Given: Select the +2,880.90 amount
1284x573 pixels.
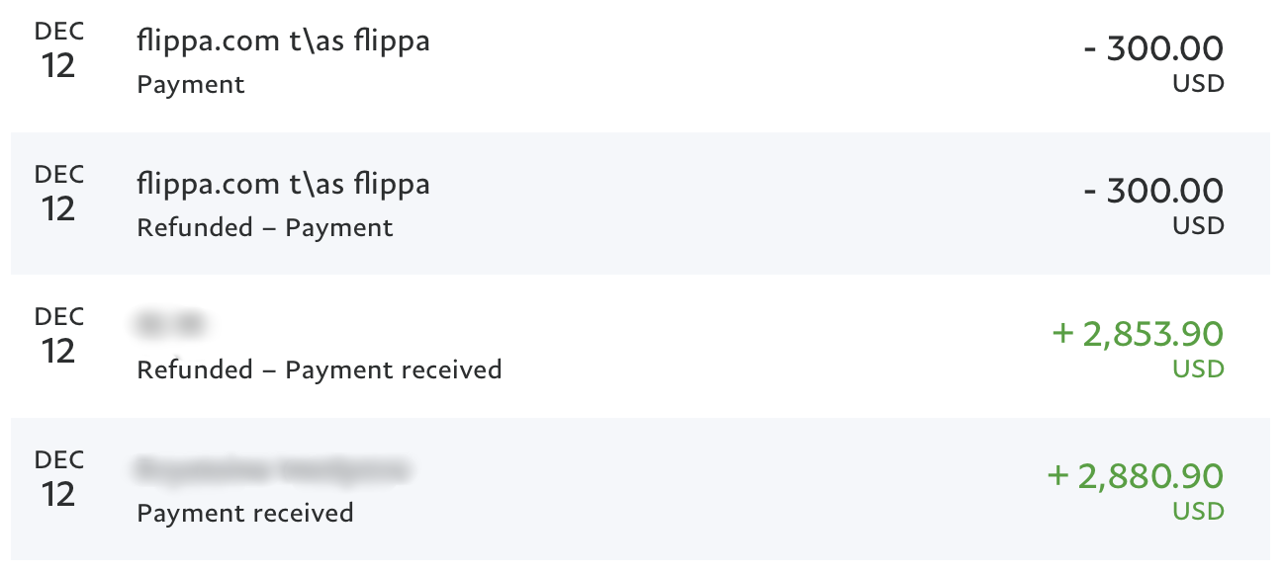Looking at the screenshot, I should [x=1135, y=476].
